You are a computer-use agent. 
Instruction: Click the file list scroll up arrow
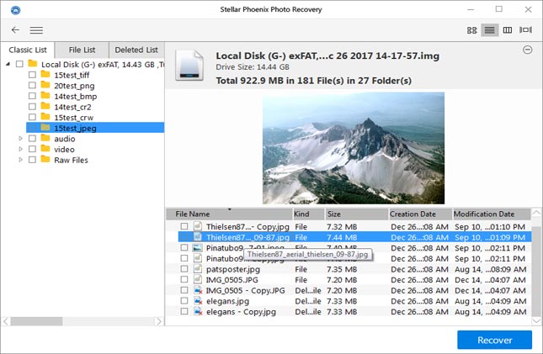(x=536, y=213)
